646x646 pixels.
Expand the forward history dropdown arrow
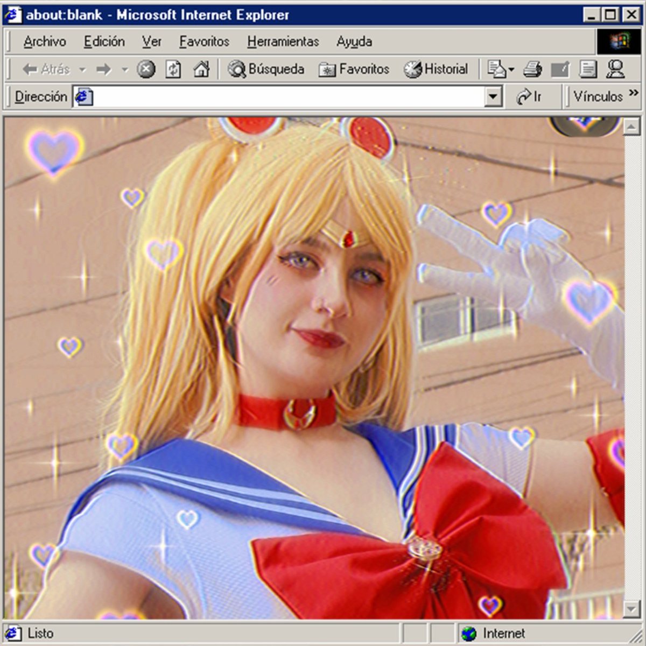click(125, 69)
